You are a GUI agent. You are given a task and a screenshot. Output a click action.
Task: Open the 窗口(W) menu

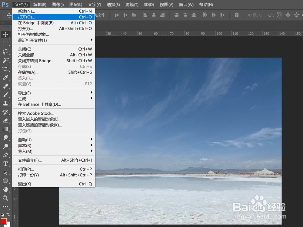(x=186, y=5)
